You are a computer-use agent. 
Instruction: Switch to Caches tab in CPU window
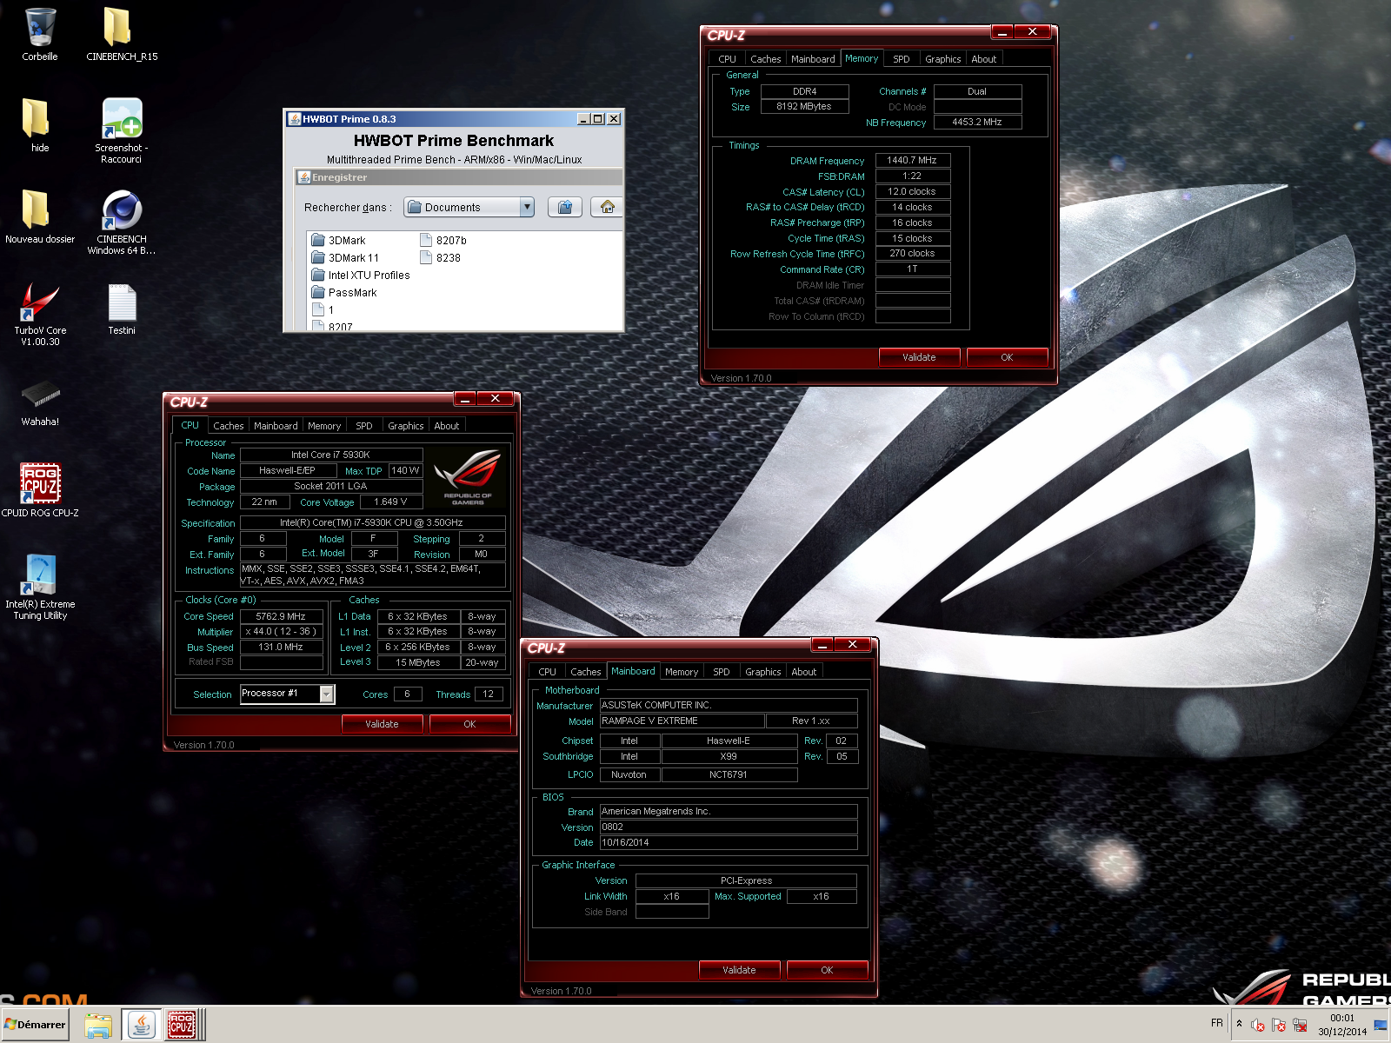229,426
